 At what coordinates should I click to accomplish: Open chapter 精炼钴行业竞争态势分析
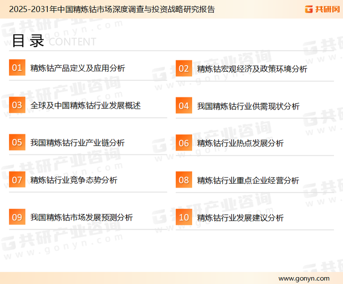tap(74, 180)
